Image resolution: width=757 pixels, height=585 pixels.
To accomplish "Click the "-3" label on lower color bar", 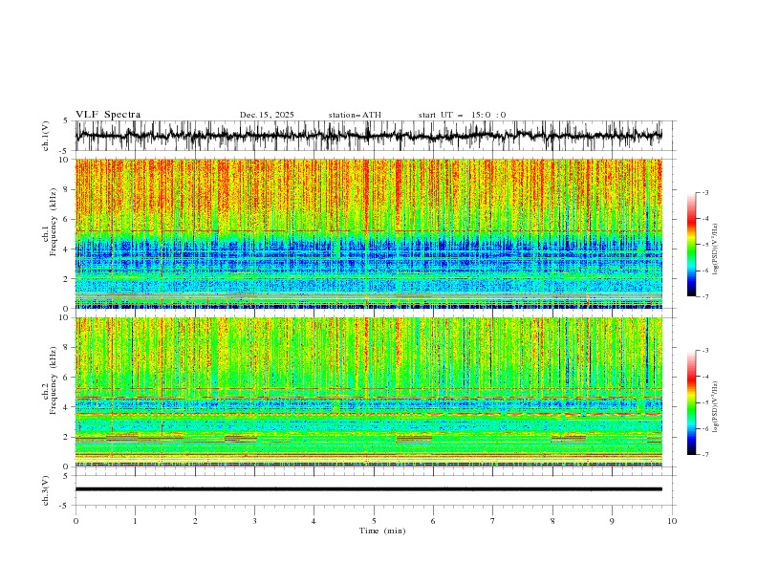I will point(704,351).
